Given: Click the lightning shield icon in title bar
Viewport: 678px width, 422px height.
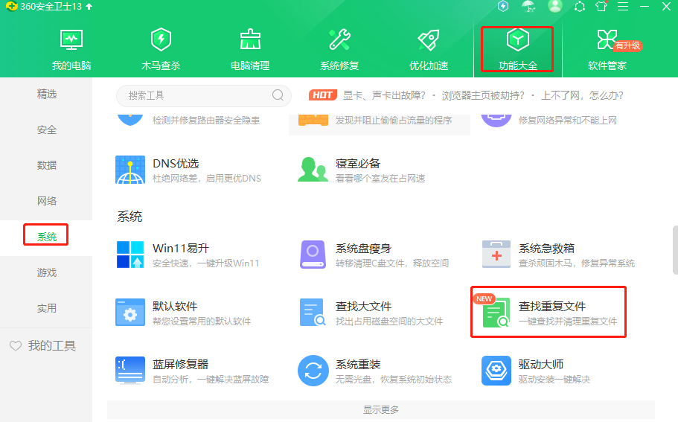Looking at the screenshot, I should 503,7.
